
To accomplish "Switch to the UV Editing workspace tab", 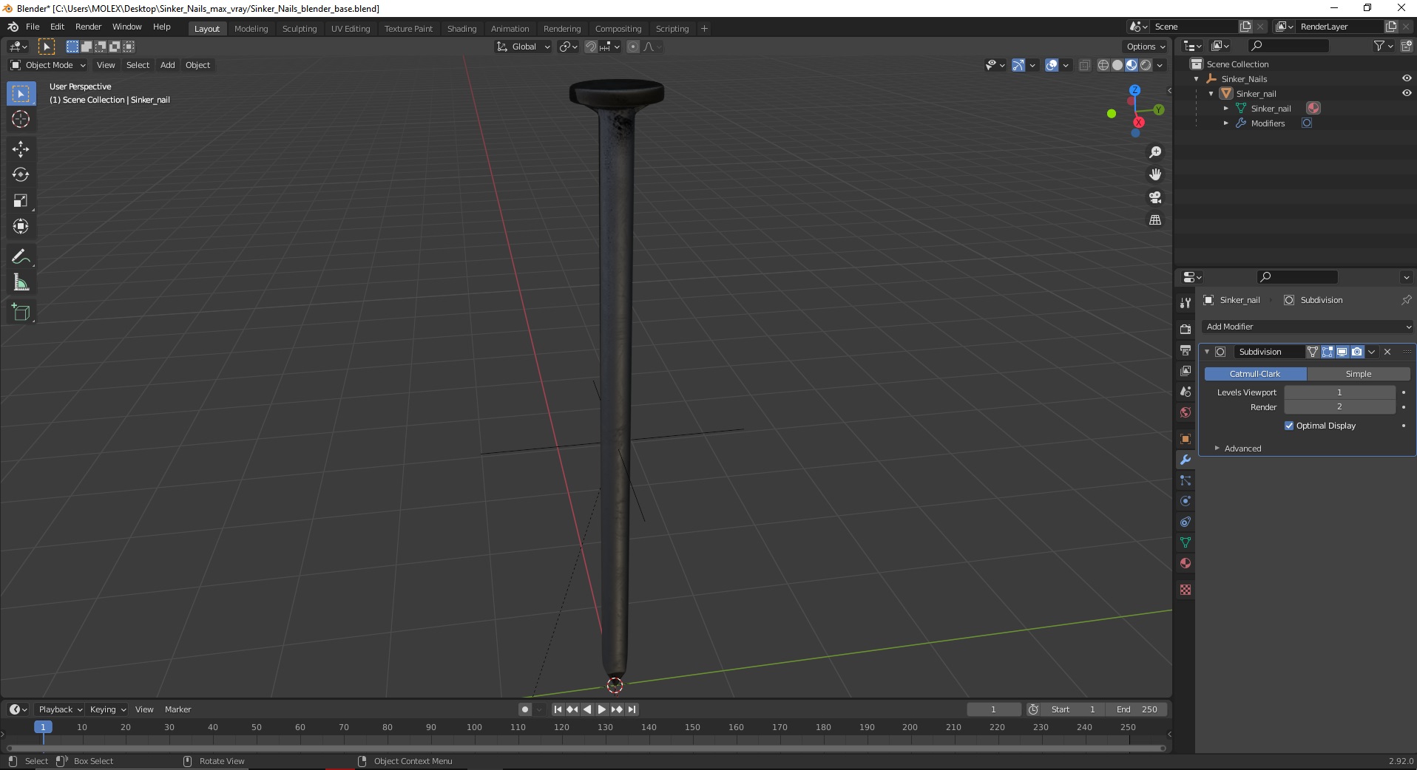I will coord(351,29).
